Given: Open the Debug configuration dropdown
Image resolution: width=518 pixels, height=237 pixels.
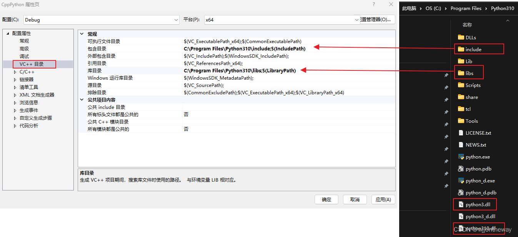Looking at the screenshot, I should 176,19.
